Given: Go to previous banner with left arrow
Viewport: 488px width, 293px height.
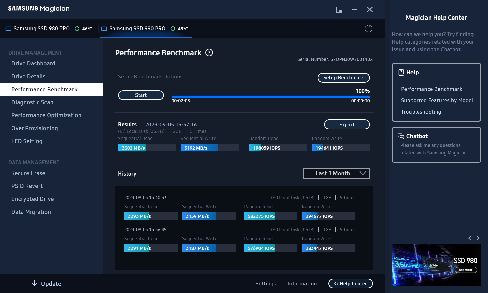Looking at the screenshot, I should pyautogui.click(x=470, y=238).
